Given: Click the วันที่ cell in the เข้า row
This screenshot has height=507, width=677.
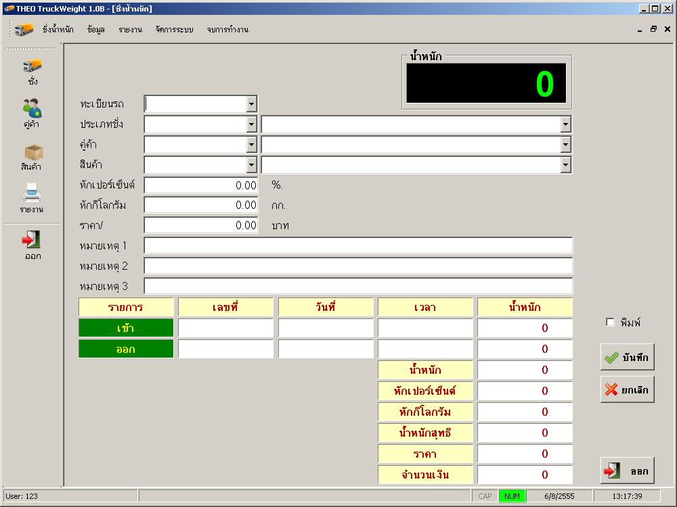Looking at the screenshot, I should (326, 328).
